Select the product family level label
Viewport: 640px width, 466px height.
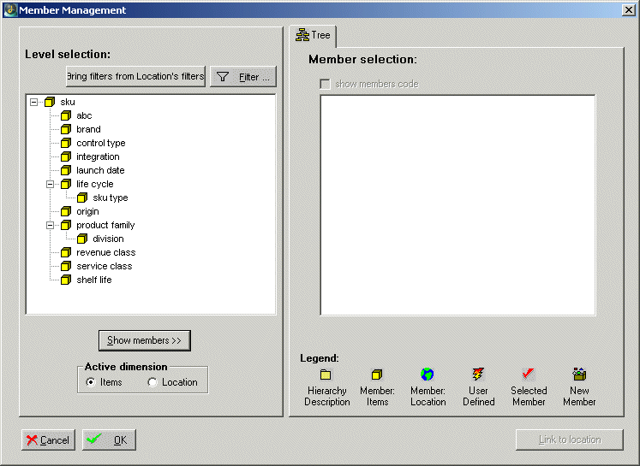(105, 225)
